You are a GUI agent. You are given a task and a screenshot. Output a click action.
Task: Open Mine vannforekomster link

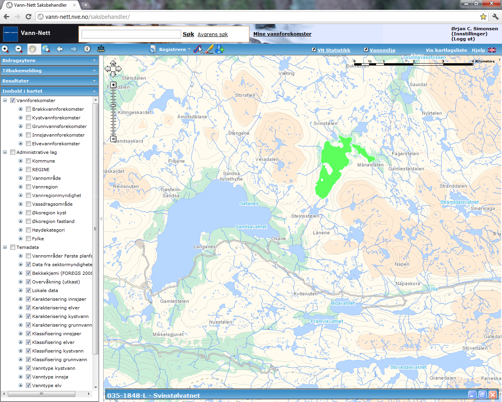tap(282, 34)
